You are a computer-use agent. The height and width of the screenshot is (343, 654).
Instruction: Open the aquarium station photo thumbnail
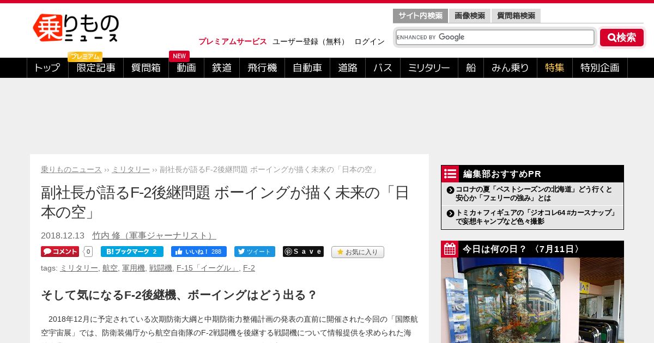(x=532, y=301)
